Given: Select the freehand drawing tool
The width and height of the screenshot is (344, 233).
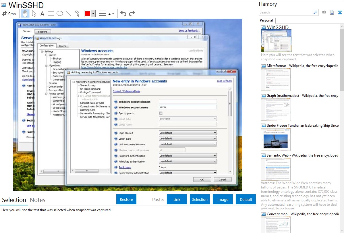Looking at the screenshot, I should coord(77,14).
